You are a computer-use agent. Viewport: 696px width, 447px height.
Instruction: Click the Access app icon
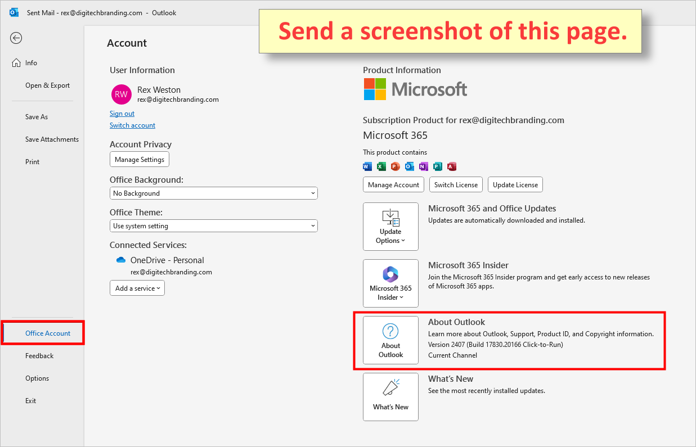[451, 166]
